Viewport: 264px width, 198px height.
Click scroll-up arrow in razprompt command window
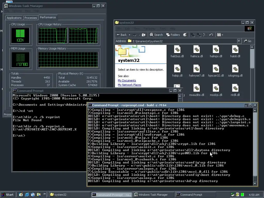tap(255, 110)
